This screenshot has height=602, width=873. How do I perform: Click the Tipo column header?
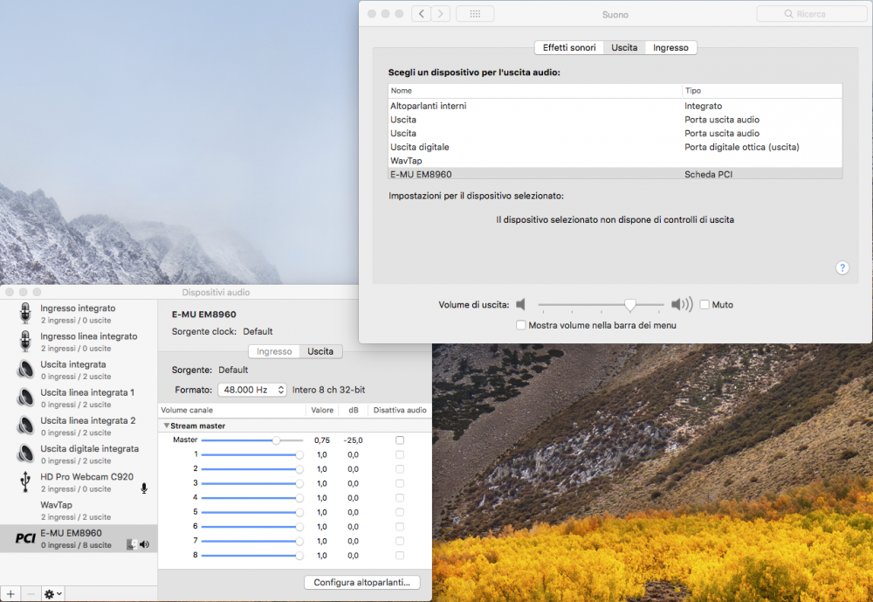(x=761, y=90)
